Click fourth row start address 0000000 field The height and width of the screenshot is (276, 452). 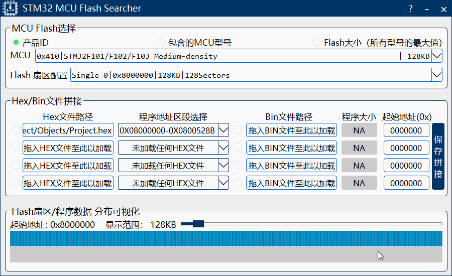[406, 183]
